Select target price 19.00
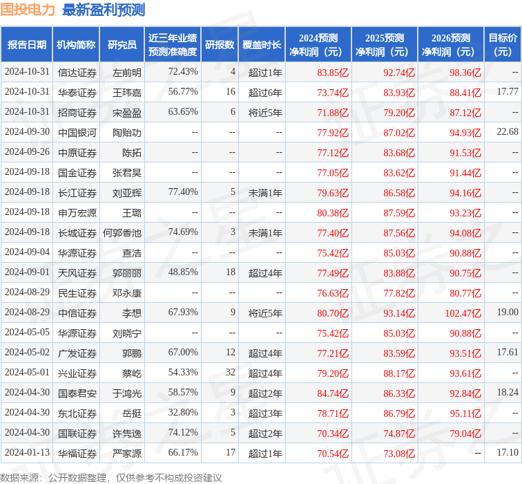The width and height of the screenshot is (522, 484). (x=507, y=312)
